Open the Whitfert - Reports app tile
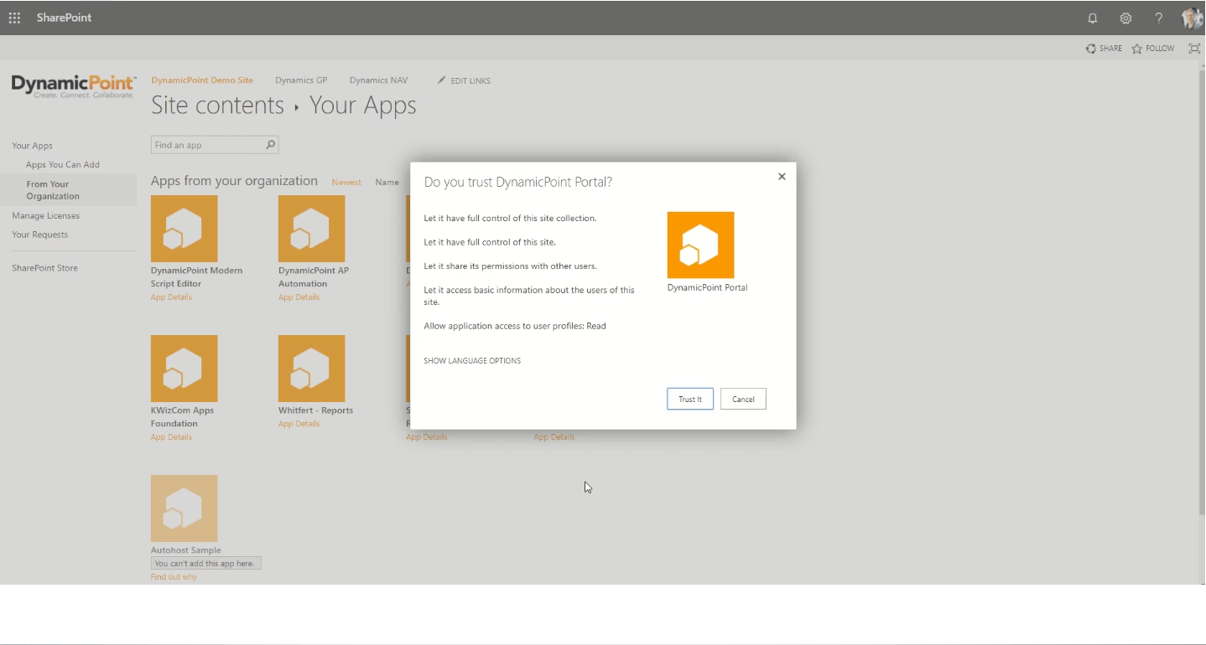The image size is (1206, 645). click(x=311, y=369)
